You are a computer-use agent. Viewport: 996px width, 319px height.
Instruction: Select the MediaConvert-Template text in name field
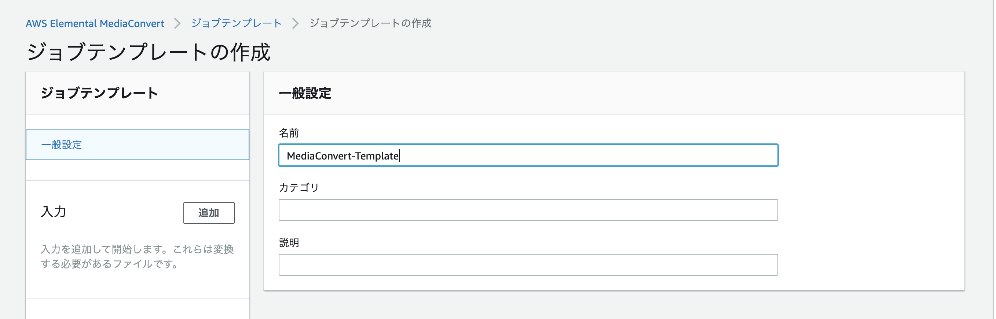coord(343,155)
